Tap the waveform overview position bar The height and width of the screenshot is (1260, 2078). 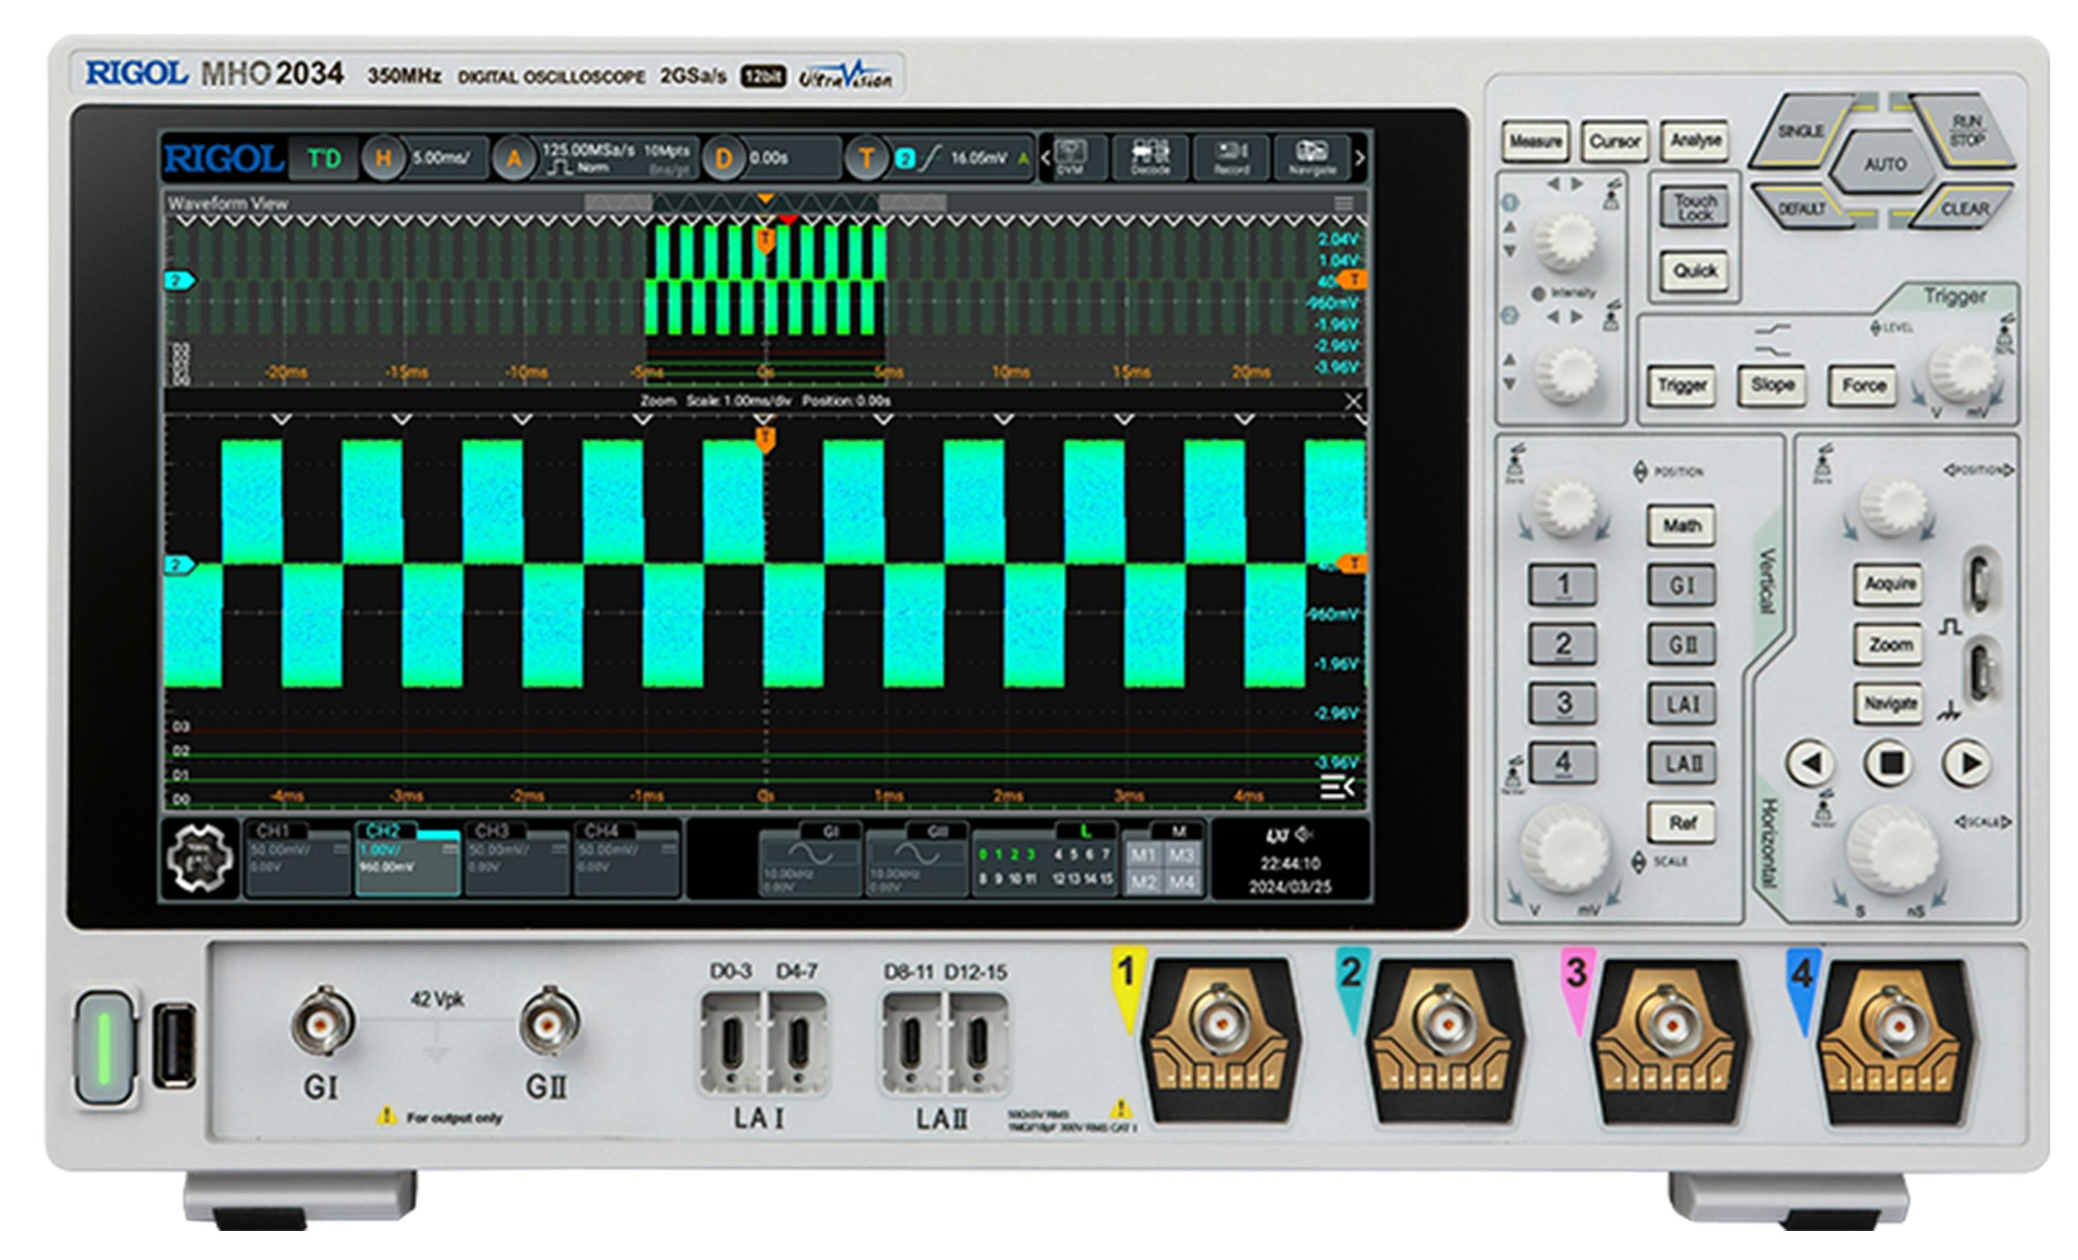coord(767,202)
